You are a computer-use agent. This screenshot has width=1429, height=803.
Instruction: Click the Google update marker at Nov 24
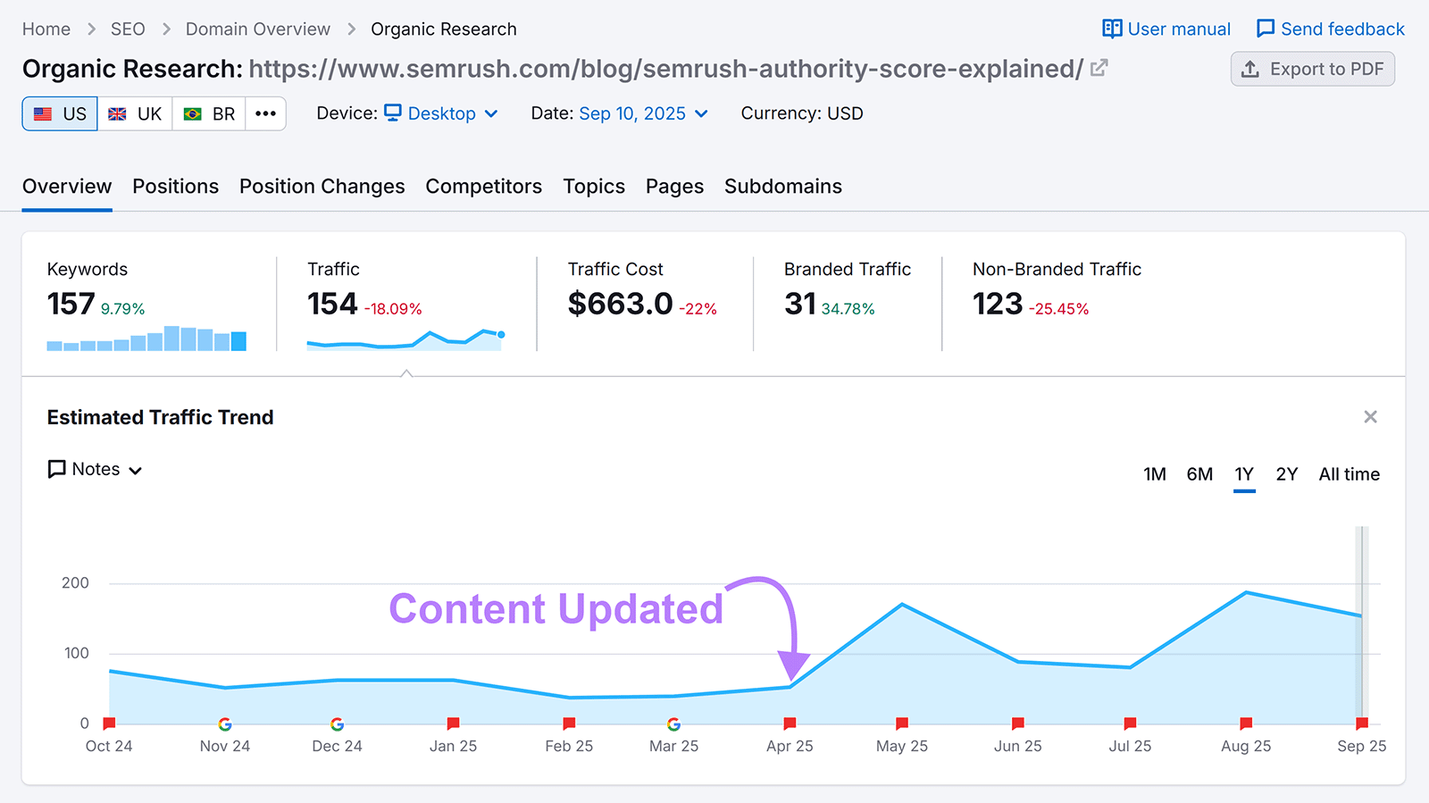[x=225, y=724]
